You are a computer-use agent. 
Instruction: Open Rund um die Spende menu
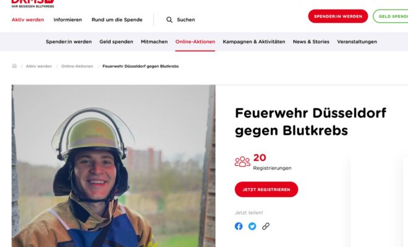pos(117,20)
